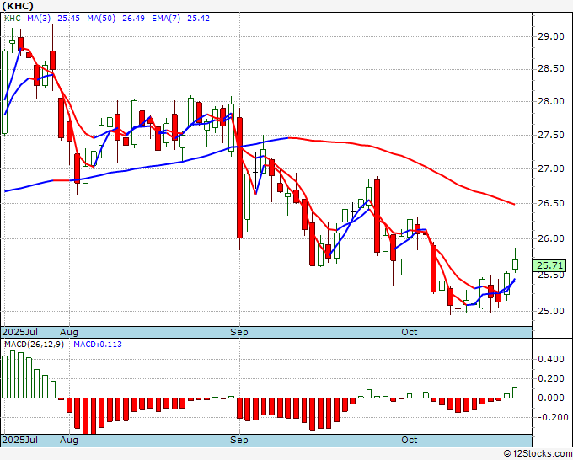Click the current price tag 25.71
Viewport: 573px width, 460px height.
(x=549, y=265)
